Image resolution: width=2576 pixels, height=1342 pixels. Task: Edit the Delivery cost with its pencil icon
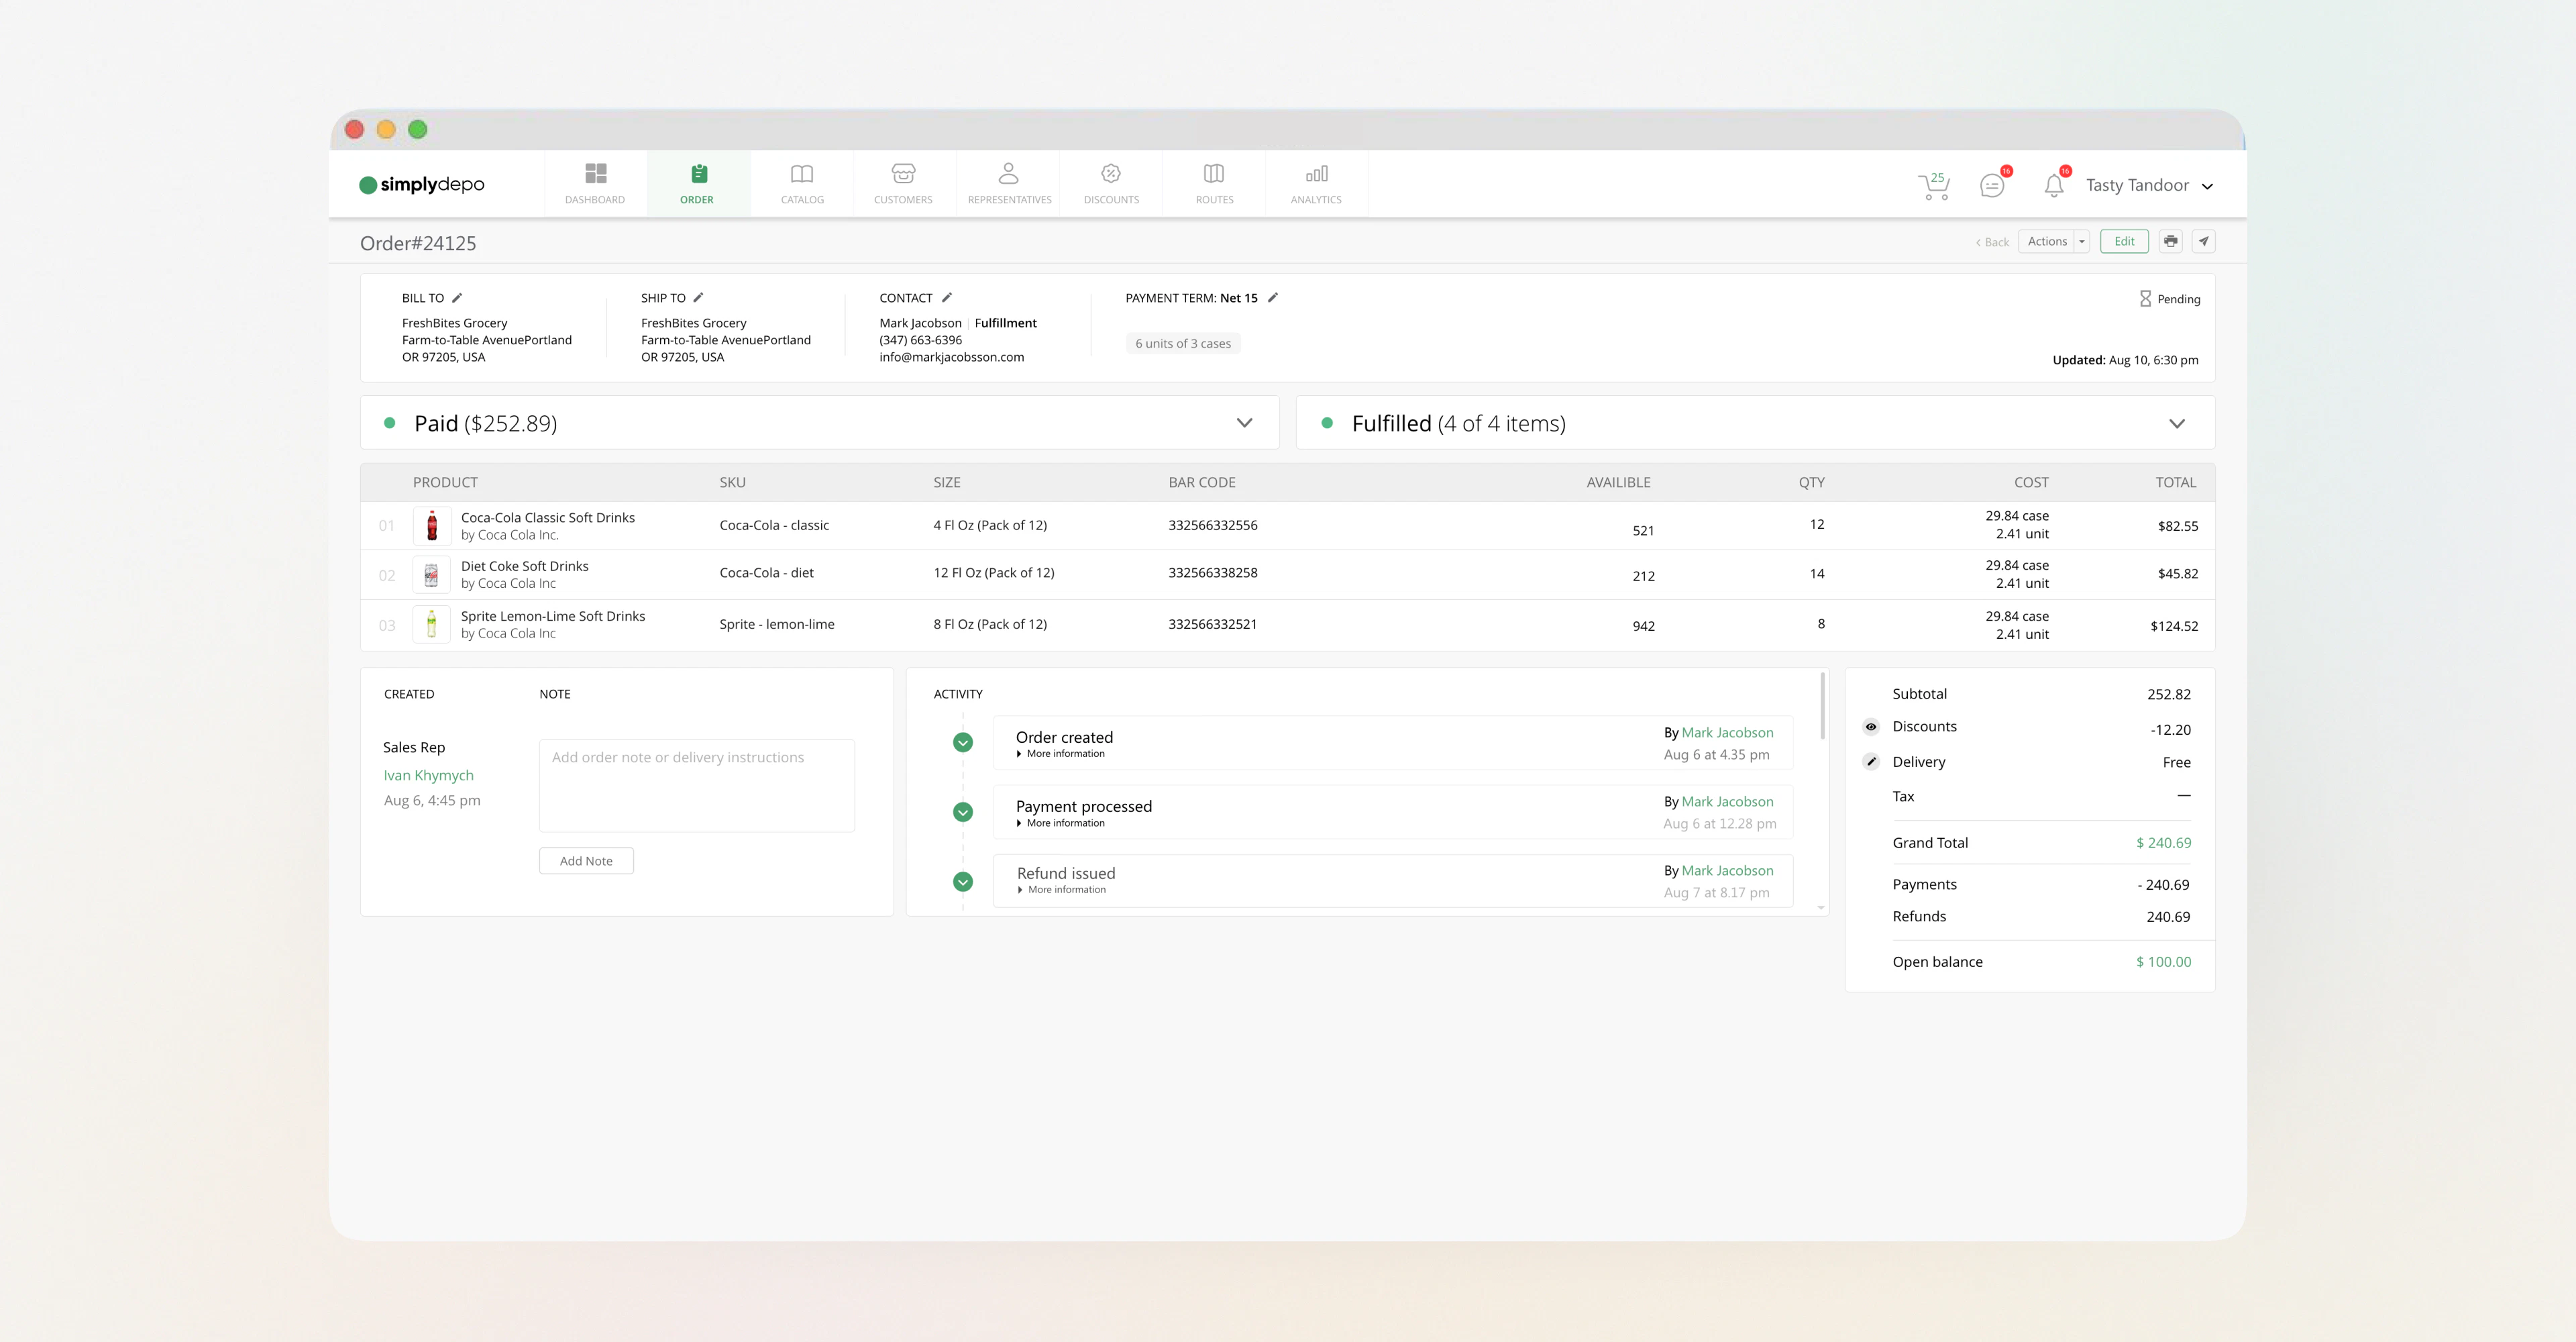pos(1870,761)
